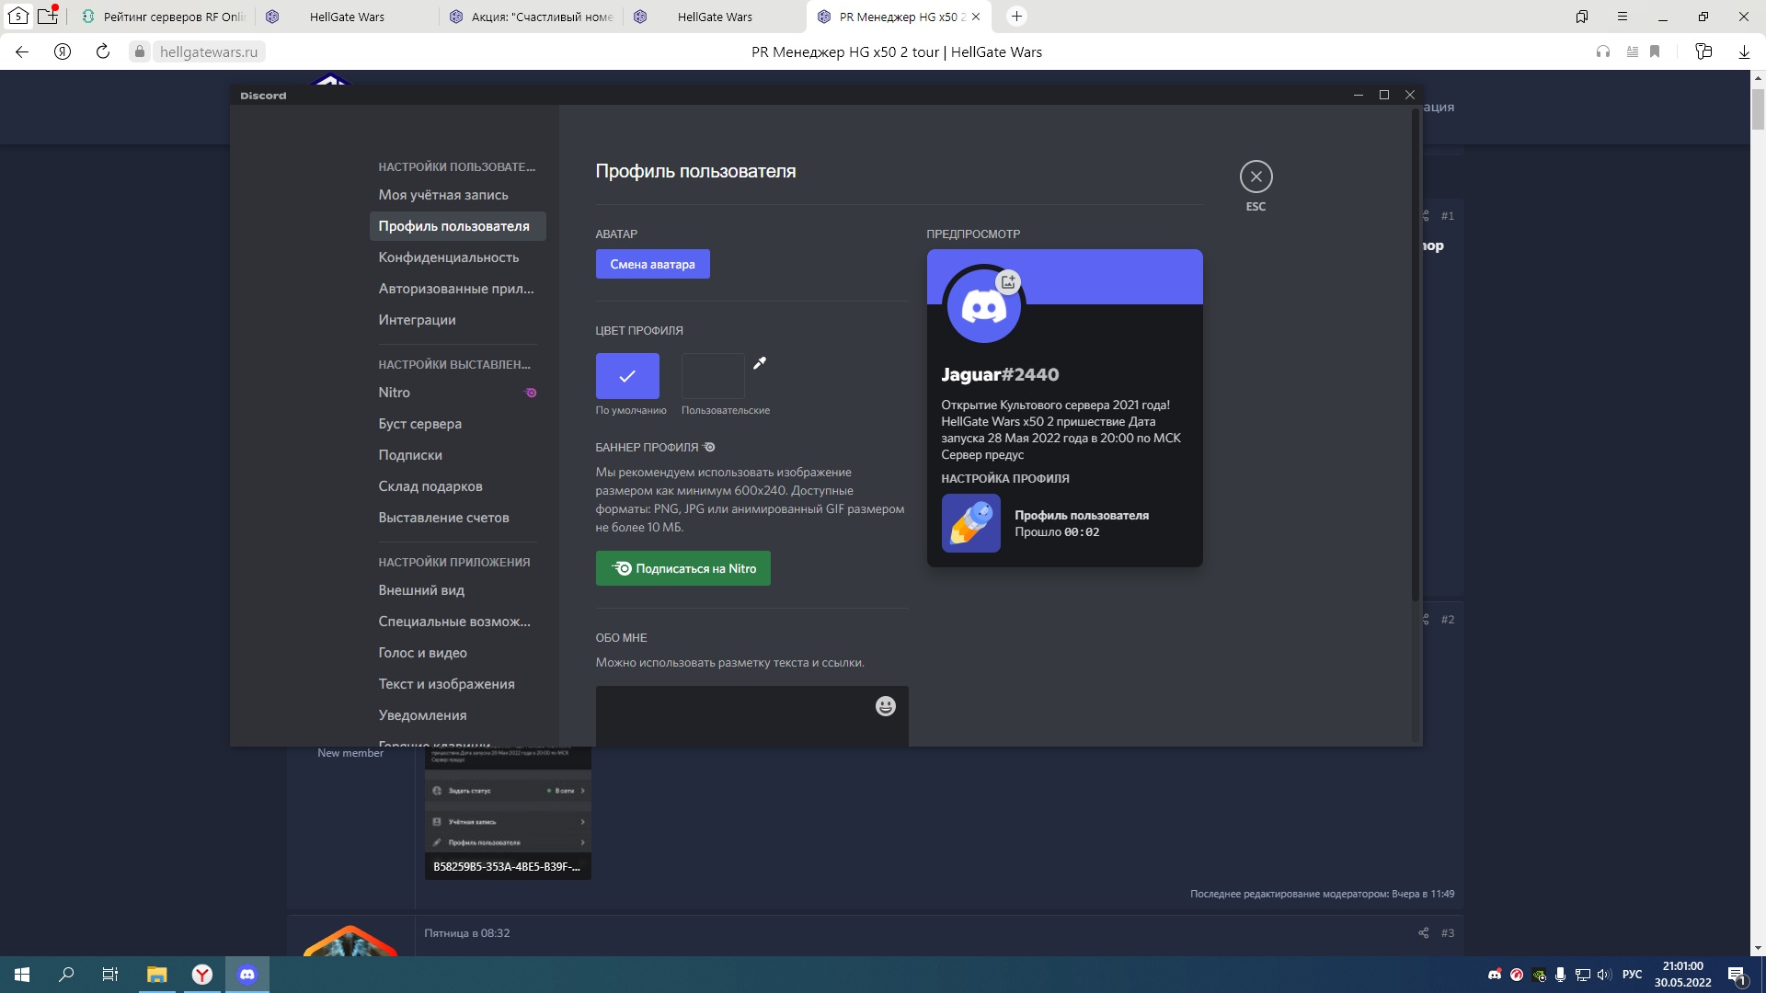
Task: Click Yandex Browser on the taskbar
Action: (x=202, y=975)
